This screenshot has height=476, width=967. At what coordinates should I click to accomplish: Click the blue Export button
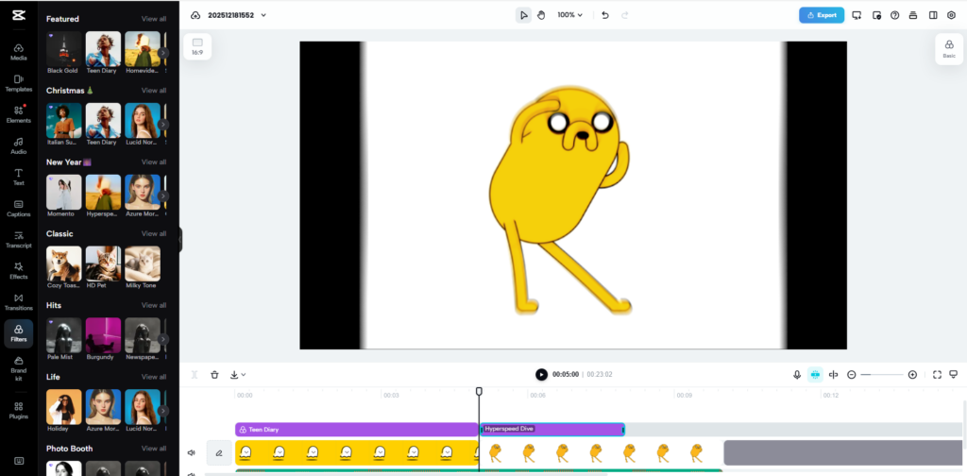pos(821,15)
